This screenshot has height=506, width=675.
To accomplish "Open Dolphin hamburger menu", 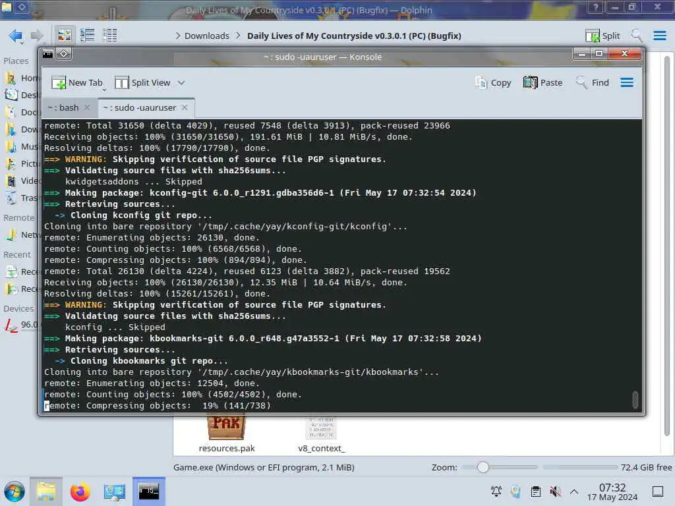I will click(659, 36).
